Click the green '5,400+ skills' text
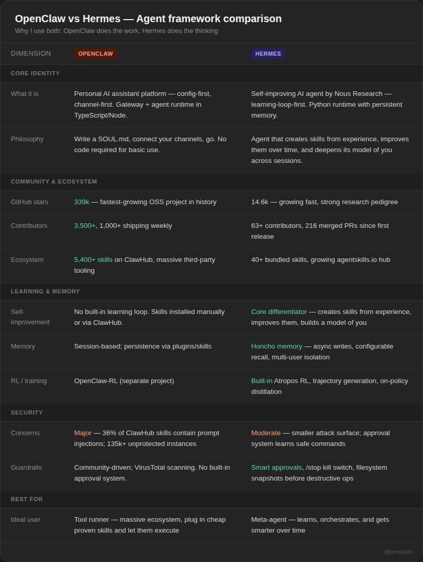The height and width of the screenshot is (562, 423). (93, 260)
